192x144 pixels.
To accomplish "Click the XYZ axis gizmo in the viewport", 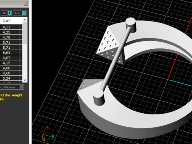I will pos(48,134).
